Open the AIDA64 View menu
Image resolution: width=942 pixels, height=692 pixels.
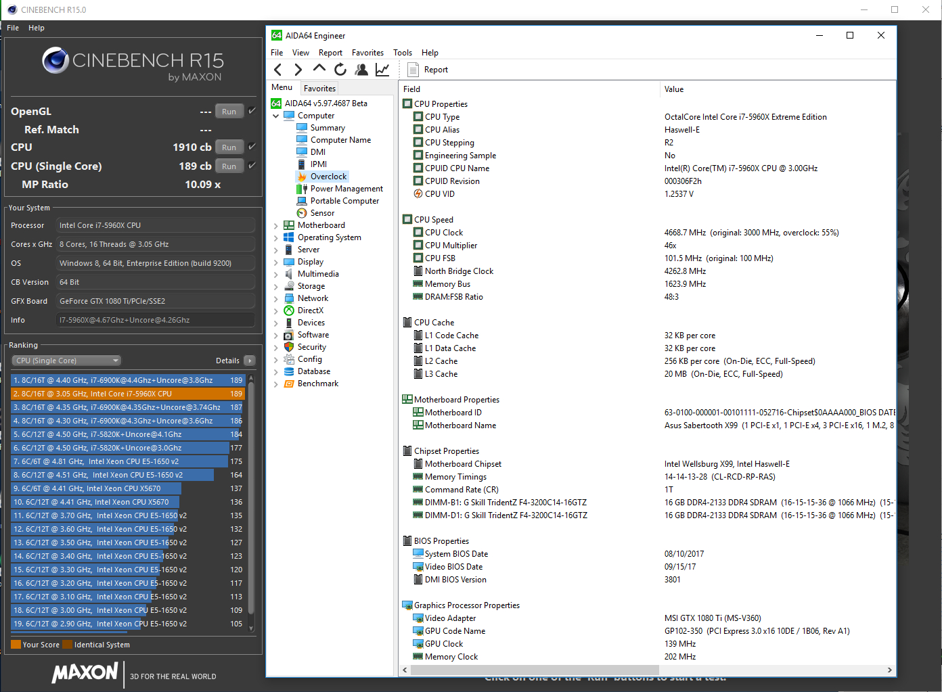click(300, 53)
